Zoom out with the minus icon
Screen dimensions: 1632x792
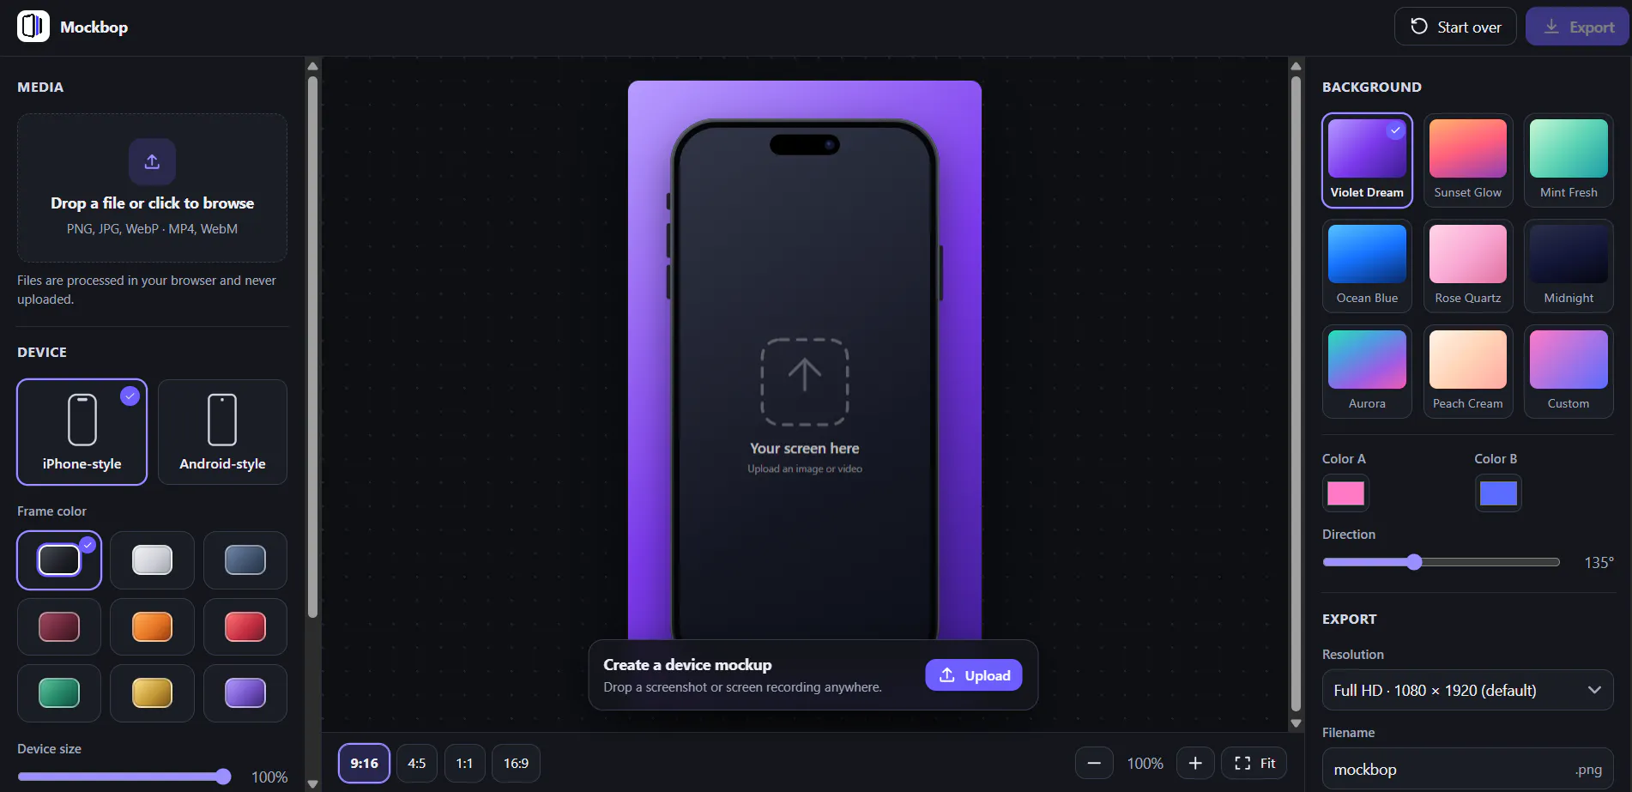click(1094, 763)
